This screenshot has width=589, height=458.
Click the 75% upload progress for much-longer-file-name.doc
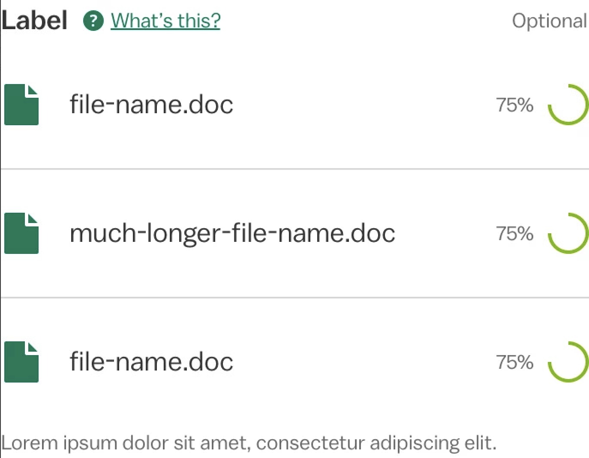[514, 234]
